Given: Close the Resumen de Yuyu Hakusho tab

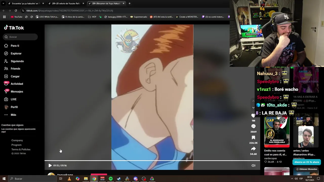Looking at the screenshot, I should 124,4.
